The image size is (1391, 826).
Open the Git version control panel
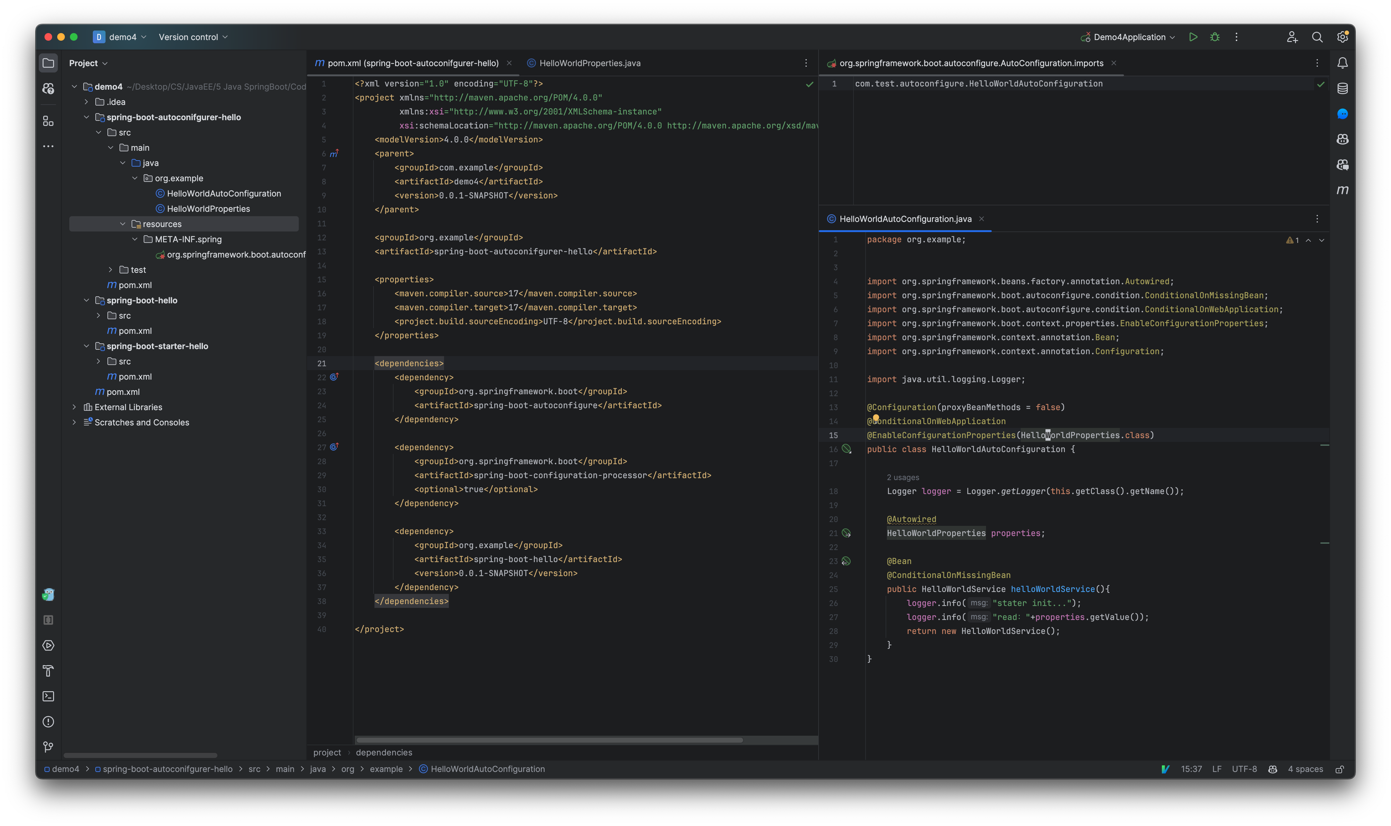(48, 747)
